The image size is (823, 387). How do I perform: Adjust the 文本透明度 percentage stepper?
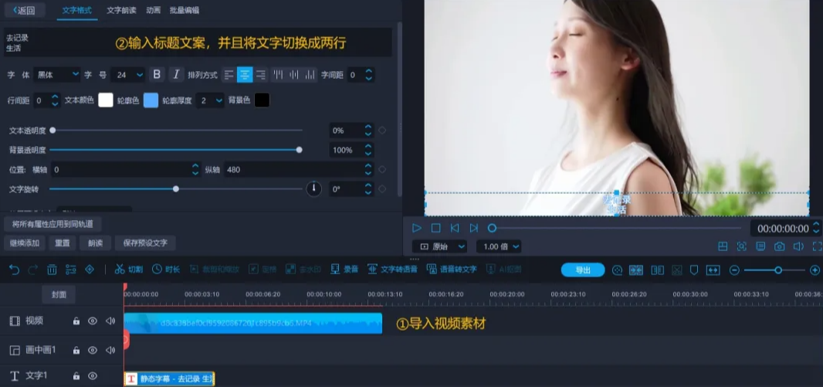[368, 131]
